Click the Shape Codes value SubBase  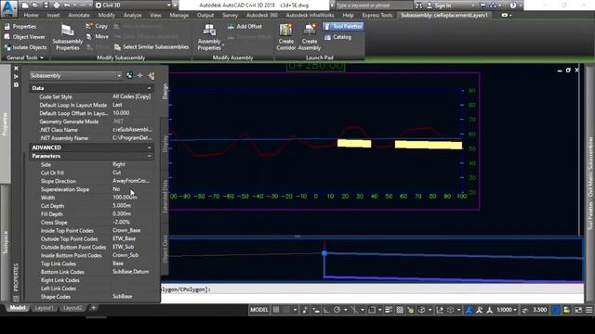tap(132, 297)
